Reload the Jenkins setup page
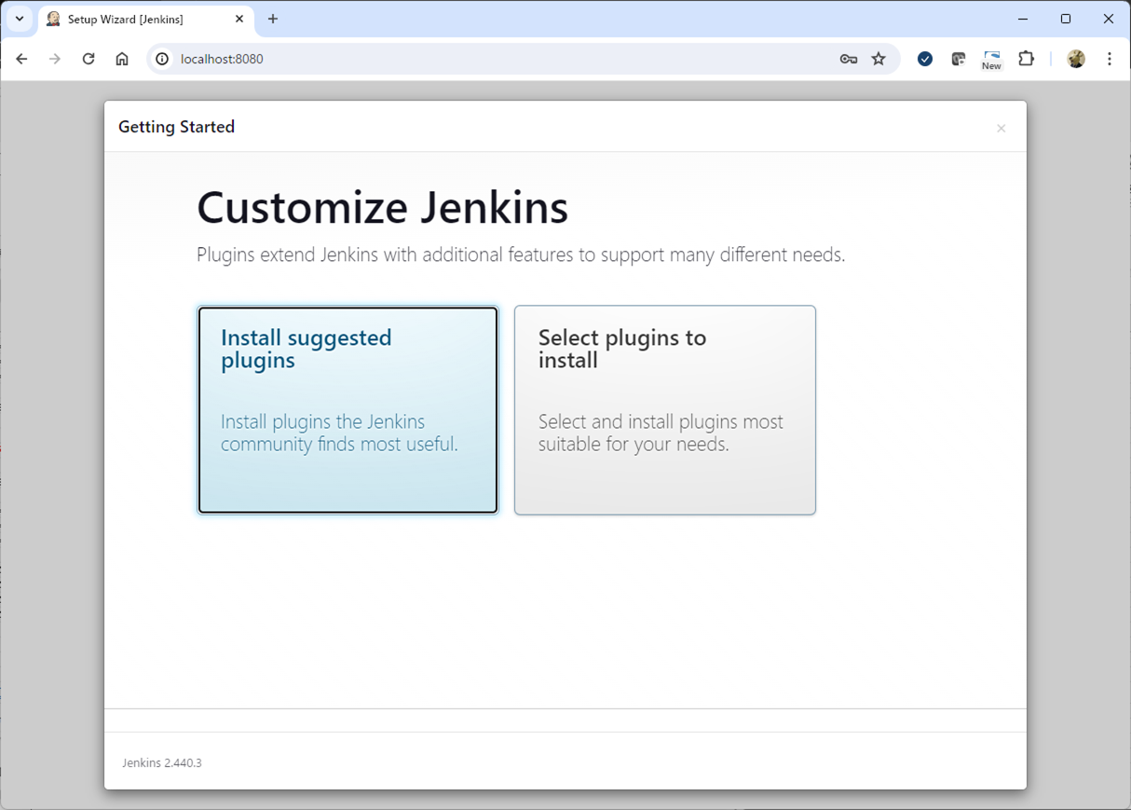 pyautogui.click(x=89, y=58)
